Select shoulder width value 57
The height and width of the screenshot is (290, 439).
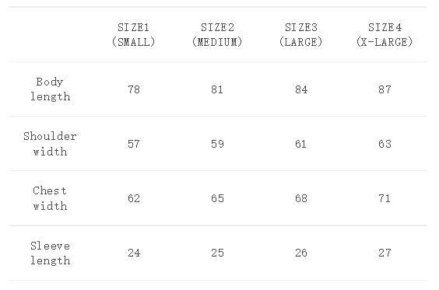[x=134, y=144]
